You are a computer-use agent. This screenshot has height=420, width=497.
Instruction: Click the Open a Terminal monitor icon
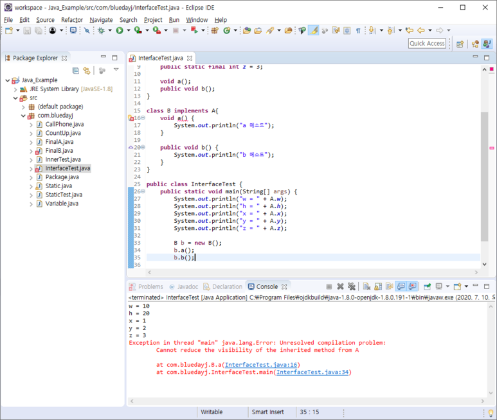click(73, 30)
